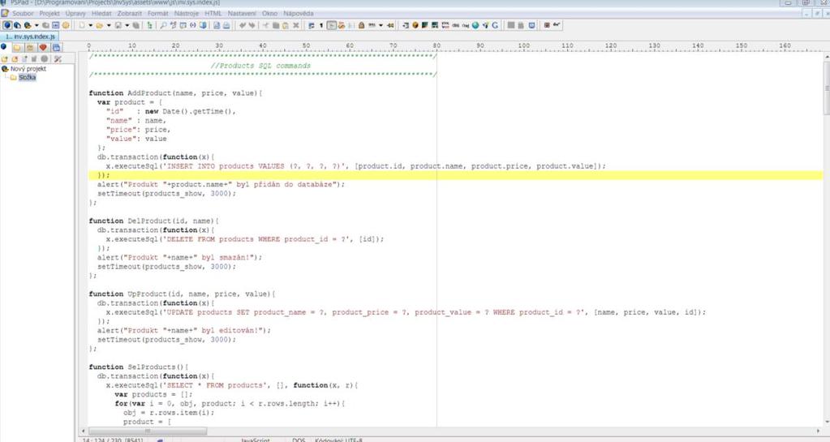The width and height of the screenshot is (830, 442).
Task: Click the "function UpProduct" line in editor
Action: (x=182, y=294)
